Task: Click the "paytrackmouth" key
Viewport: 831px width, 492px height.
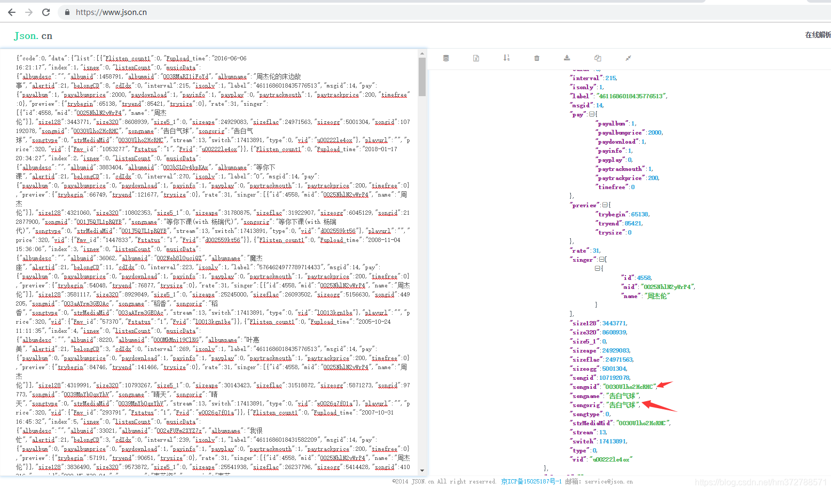Action: pos(621,169)
